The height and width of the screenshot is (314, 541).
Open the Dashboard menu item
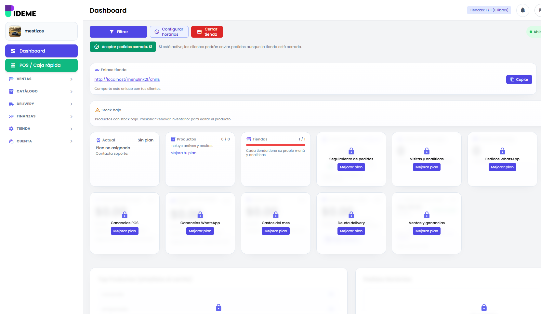click(x=41, y=51)
